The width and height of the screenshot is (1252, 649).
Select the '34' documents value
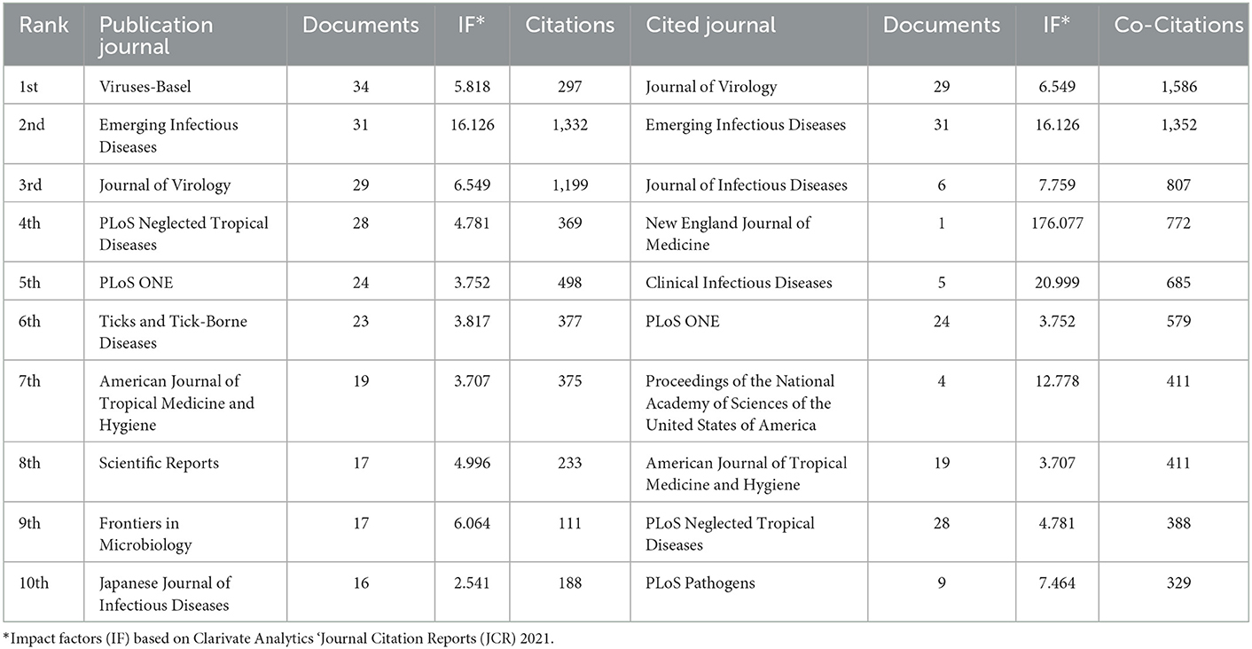pyautogui.click(x=360, y=86)
